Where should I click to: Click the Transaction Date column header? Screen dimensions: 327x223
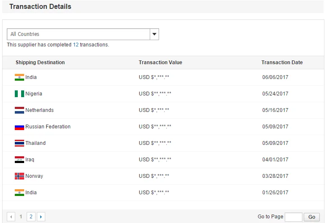282,63
